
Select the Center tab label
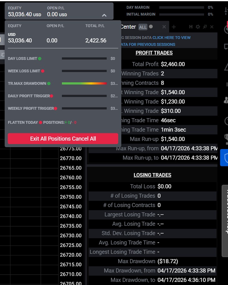tap(128, 27)
